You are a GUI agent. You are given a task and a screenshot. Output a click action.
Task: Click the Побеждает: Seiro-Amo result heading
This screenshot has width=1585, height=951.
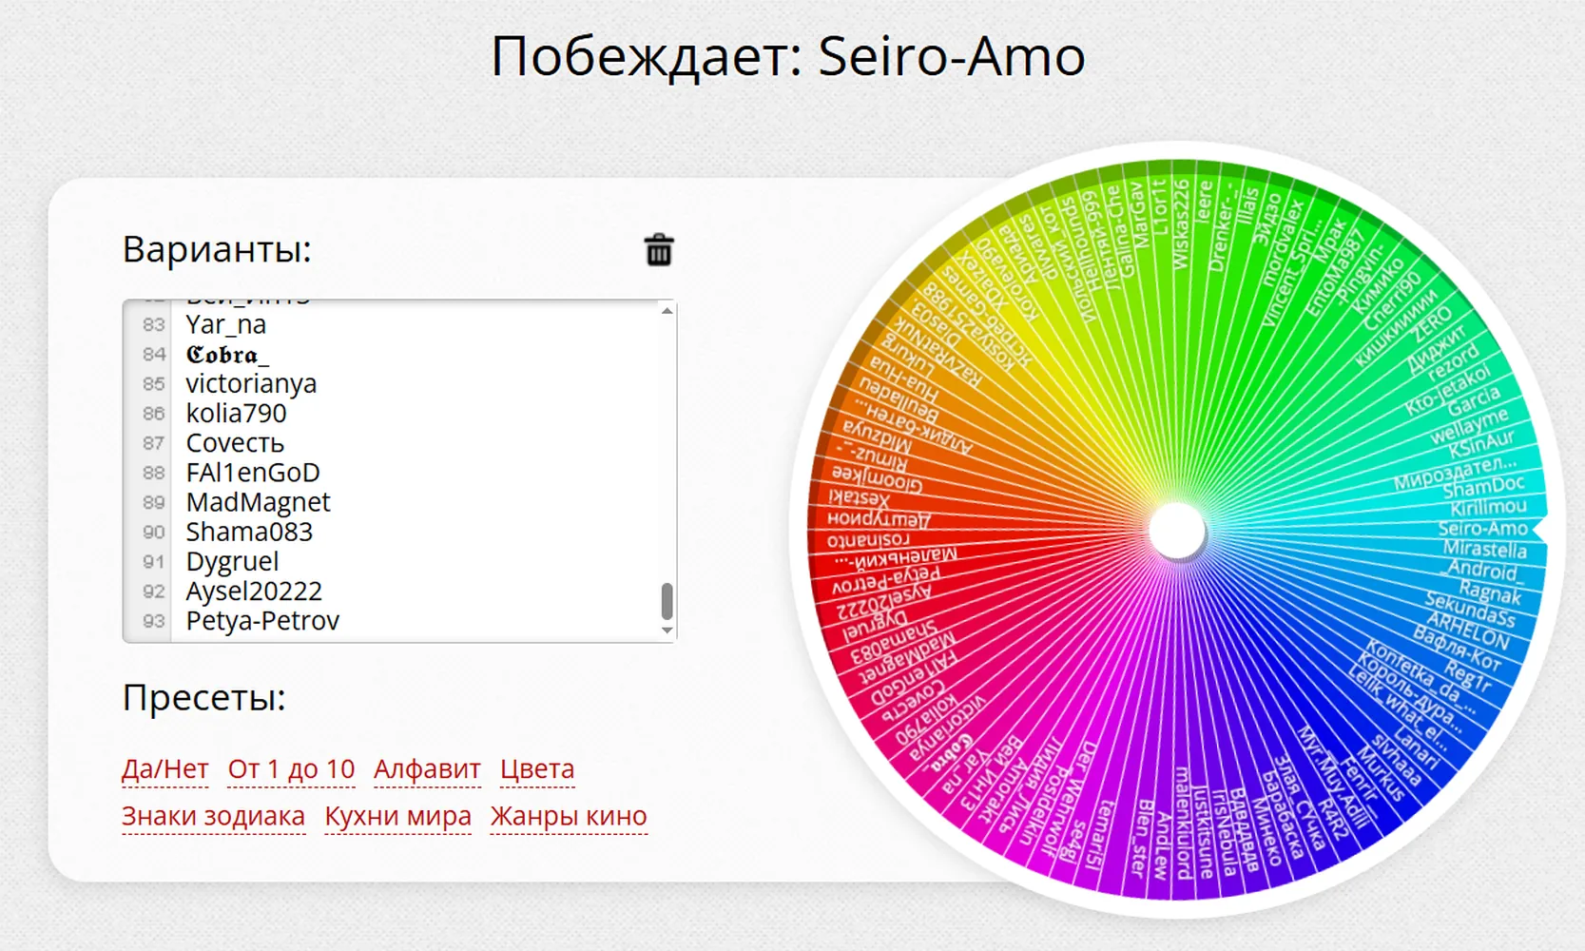788,55
